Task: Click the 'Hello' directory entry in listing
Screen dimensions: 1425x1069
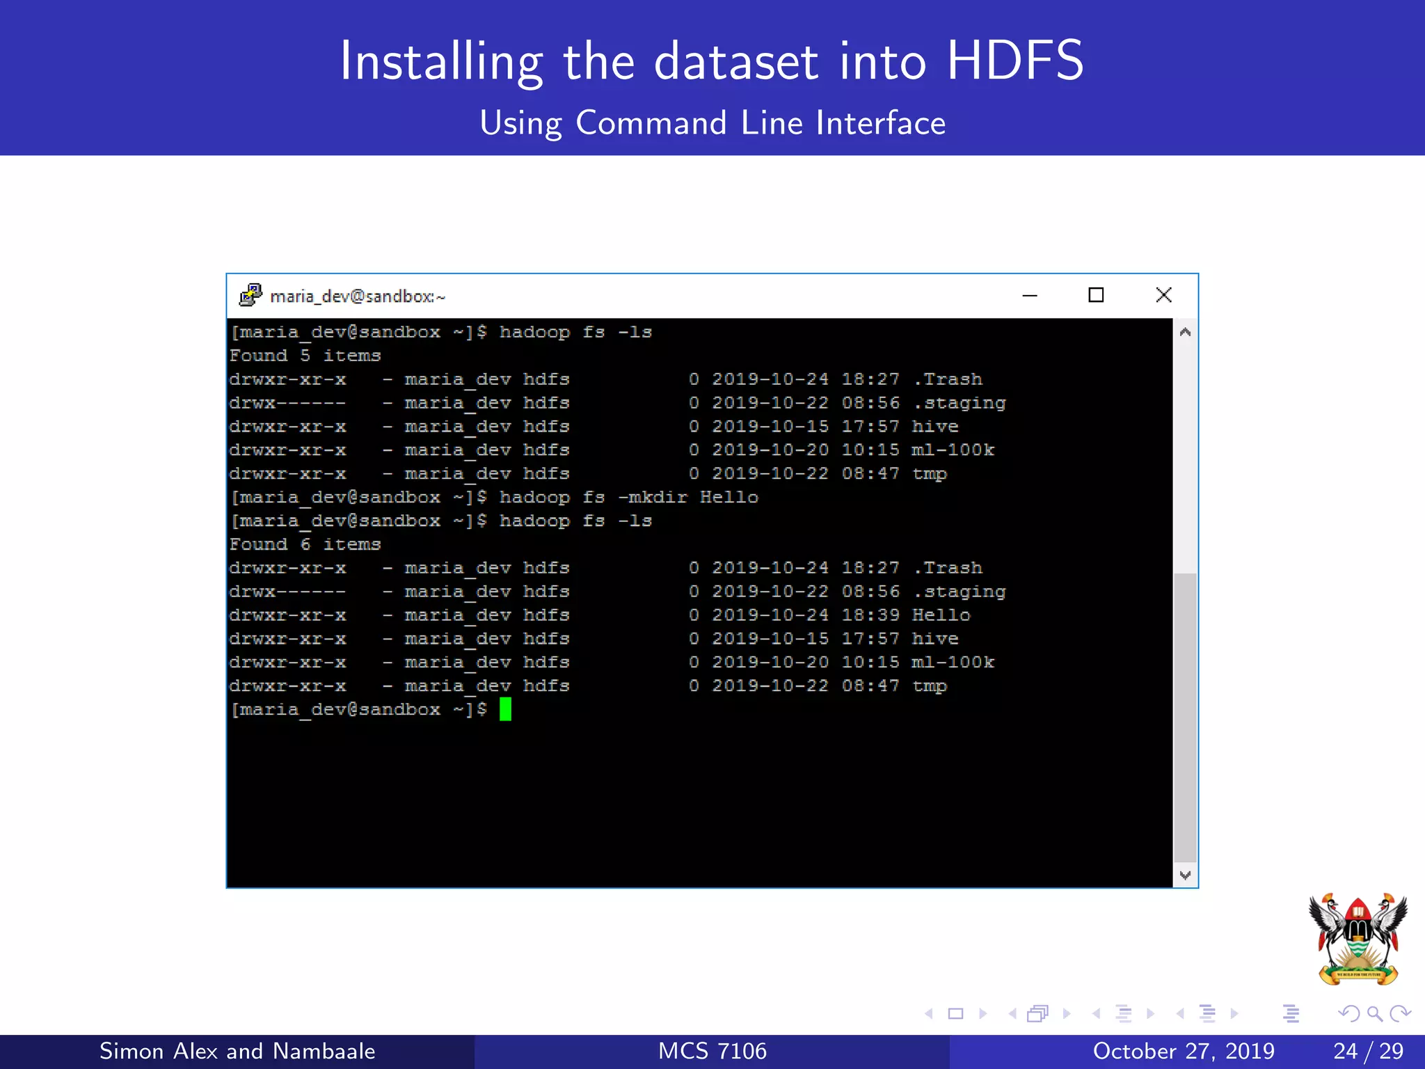Action: pyautogui.click(x=941, y=615)
